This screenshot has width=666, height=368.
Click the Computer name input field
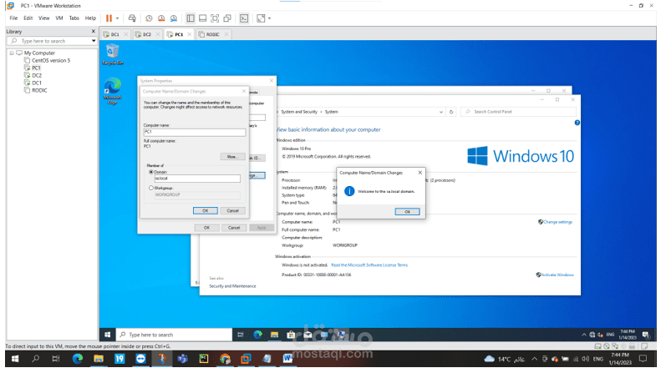195,133
